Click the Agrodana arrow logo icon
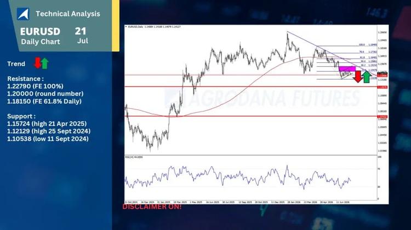The image size is (411, 230). [x=23, y=14]
